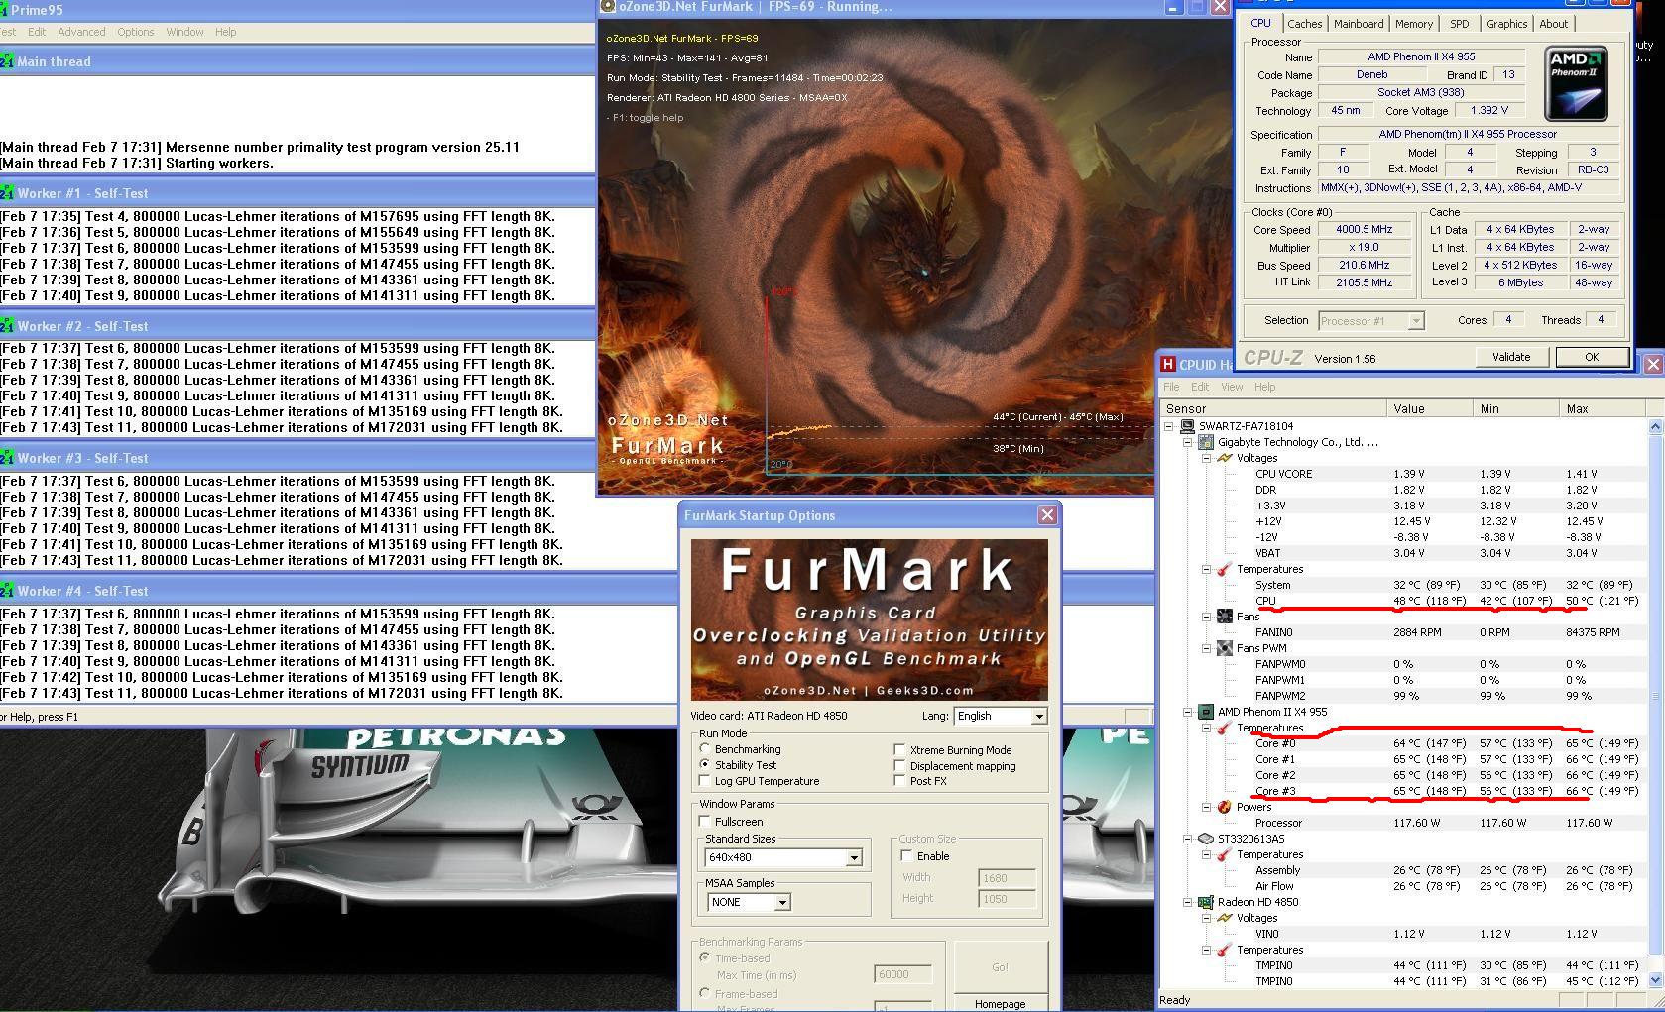This screenshot has height=1012, width=1665.
Task: Click the ST3320613AS hard drive icon
Action: click(1206, 839)
